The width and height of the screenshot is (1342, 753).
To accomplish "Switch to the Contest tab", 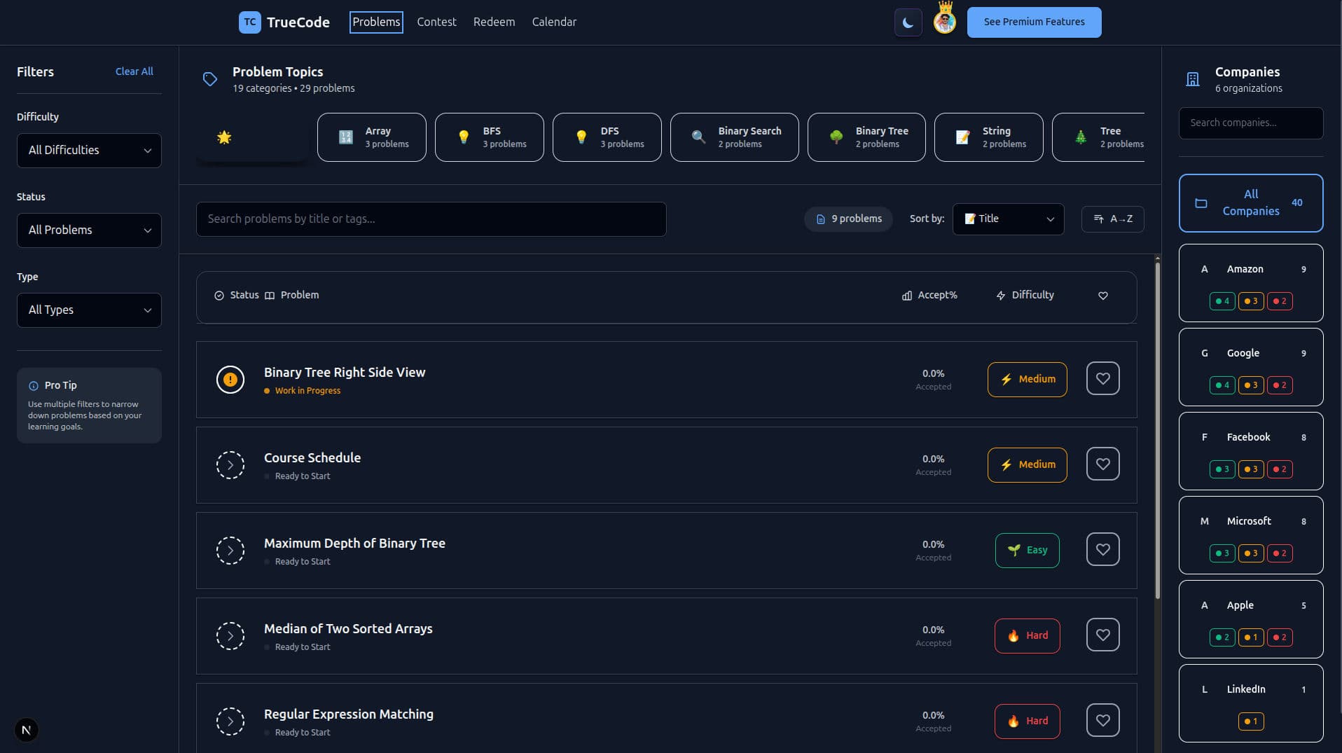I will tap(436, 22).
